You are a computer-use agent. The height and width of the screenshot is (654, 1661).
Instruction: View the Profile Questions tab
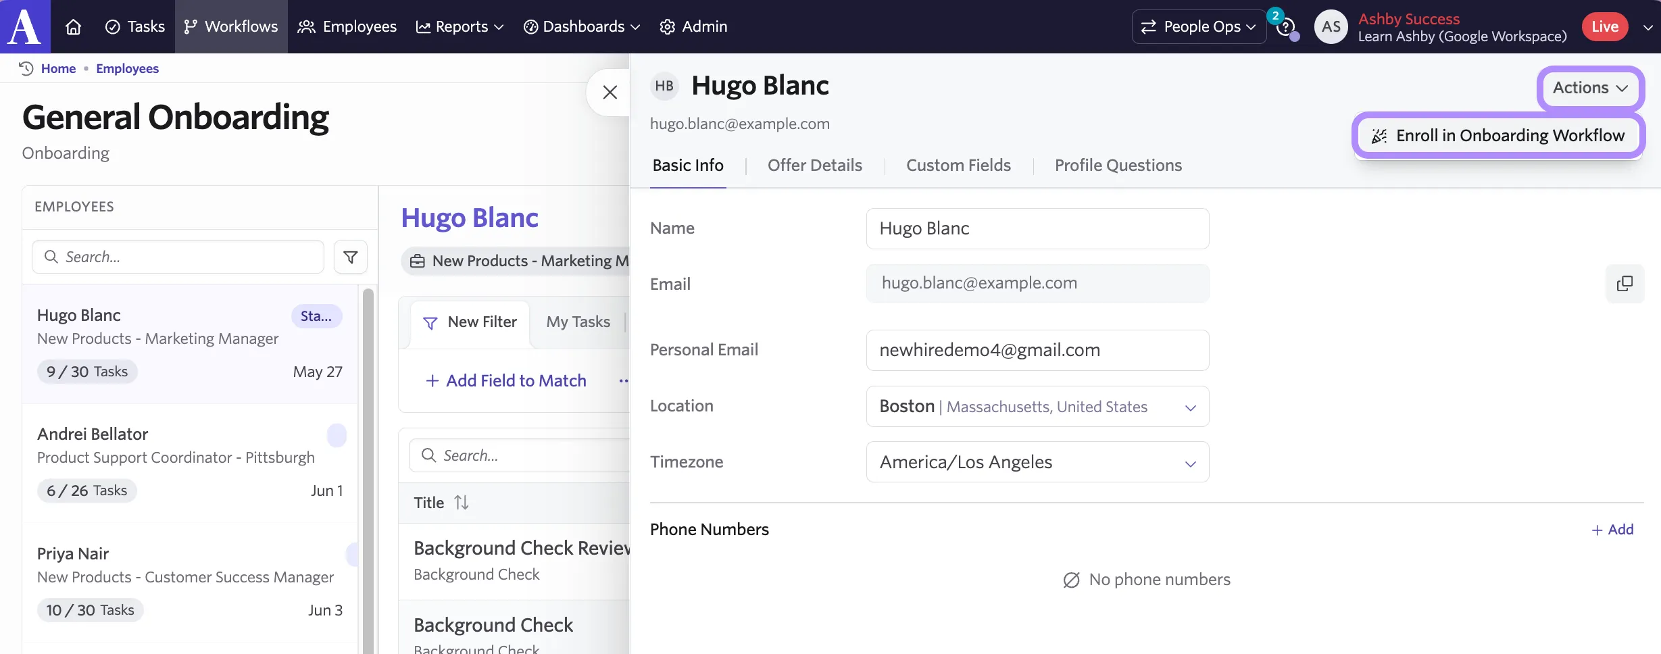(x=1118, y=166)
